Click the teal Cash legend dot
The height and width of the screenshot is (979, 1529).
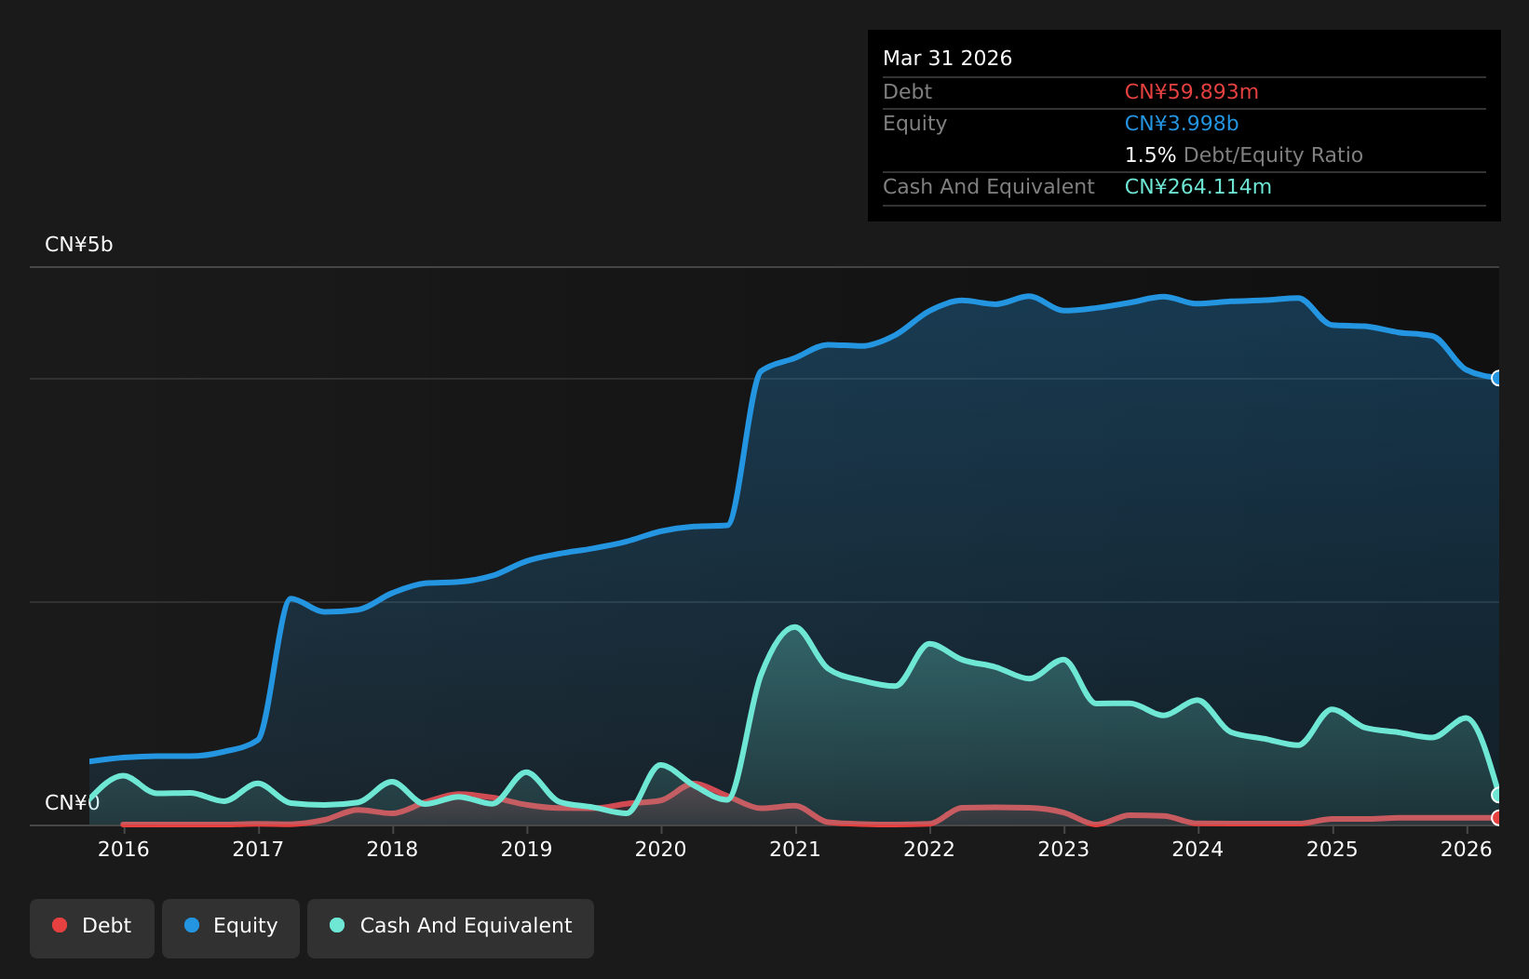(x=337, y=925)
